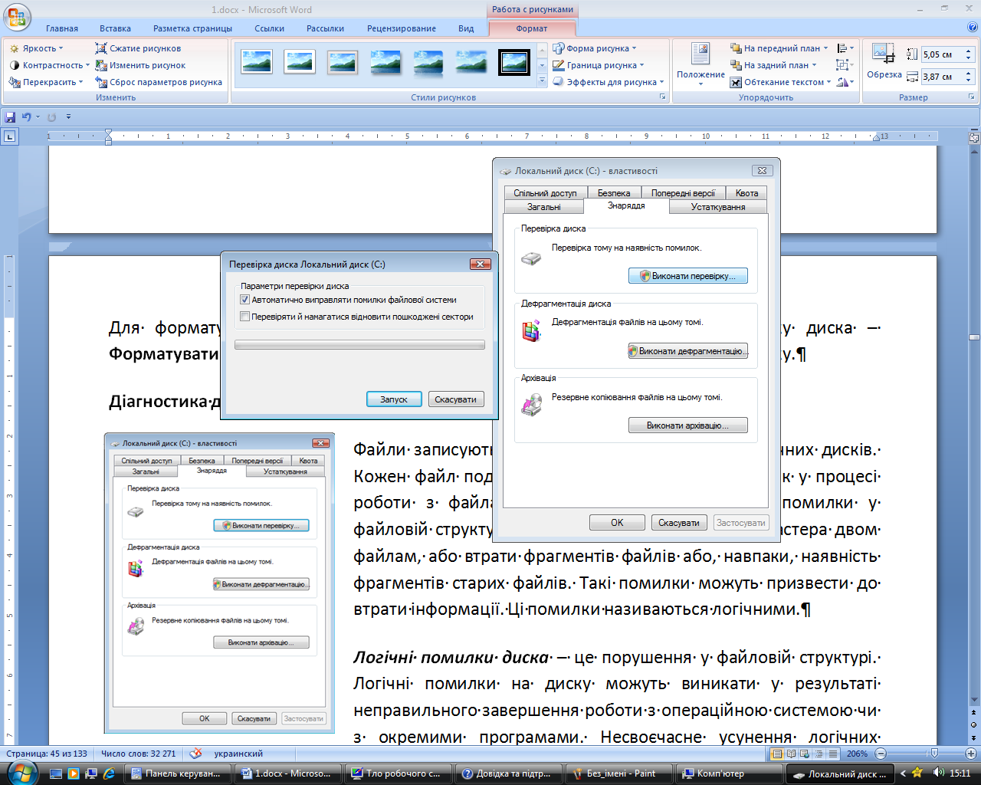Open На задний план dropdown
The height and width of the screenshot is (785, 981).
point(774,65)
